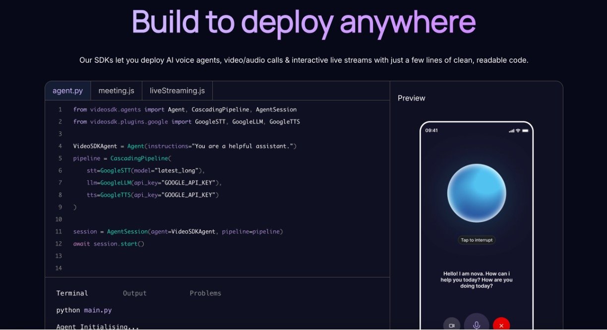Open the Problems panel tab

coord(205,293)
